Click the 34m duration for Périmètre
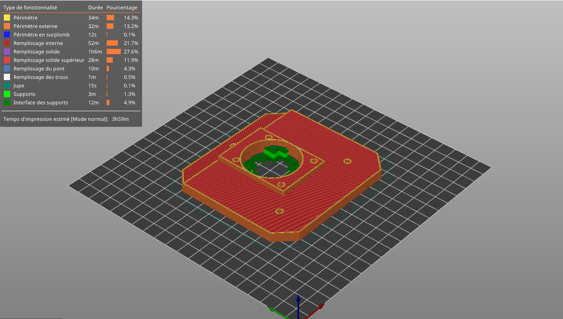This screenshot has height=319, width=563. click(93, 18)
